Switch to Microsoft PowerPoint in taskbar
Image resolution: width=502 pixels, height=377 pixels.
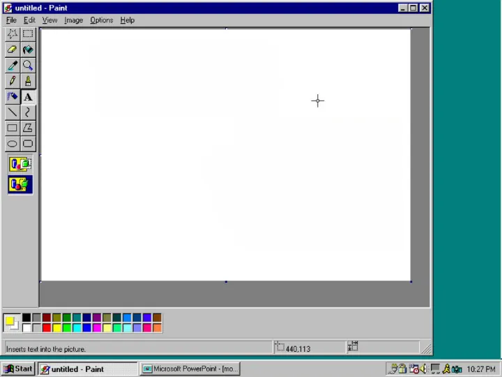pyautogui.click(x=190, y=369)
